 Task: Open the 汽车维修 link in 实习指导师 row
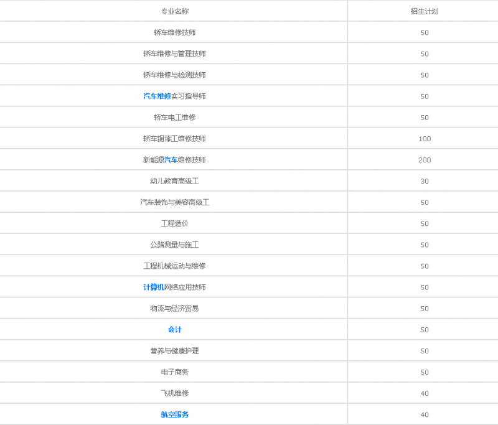157,96
